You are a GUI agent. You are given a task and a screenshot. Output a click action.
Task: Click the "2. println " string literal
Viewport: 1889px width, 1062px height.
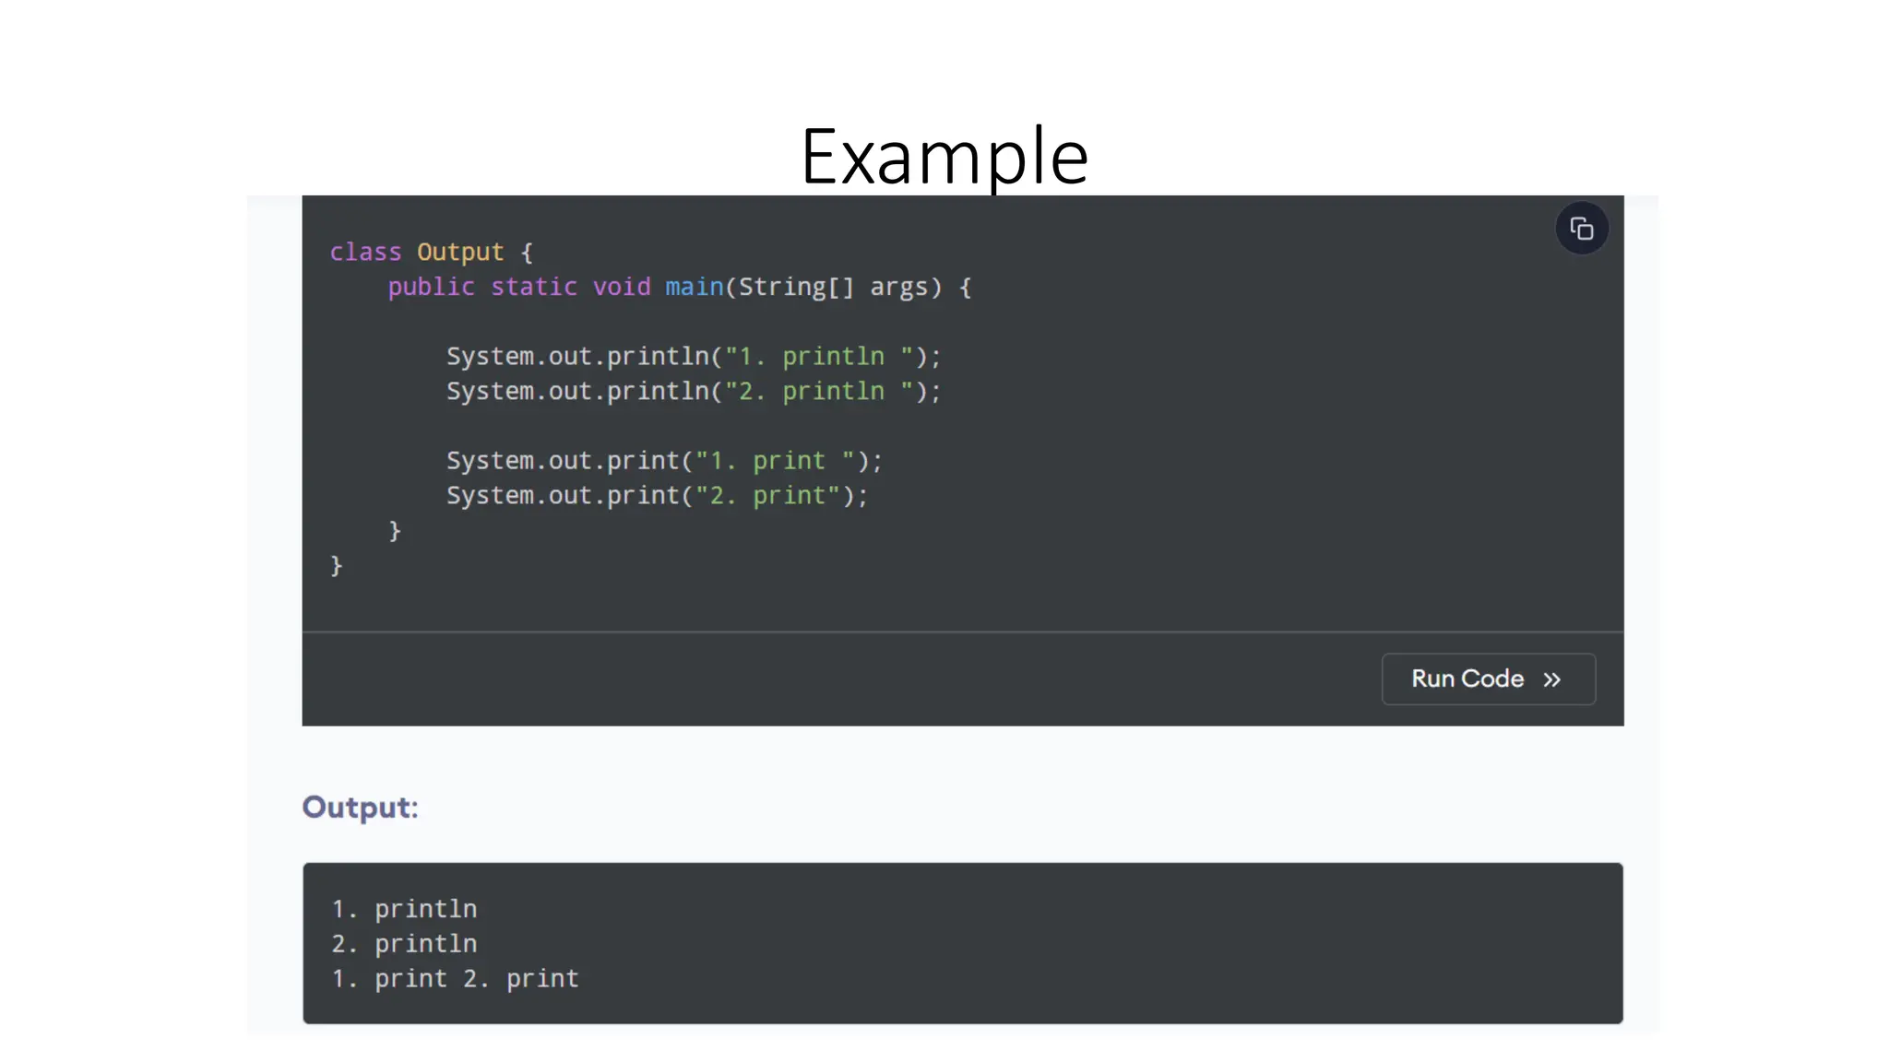pyautogui.click(x=818, y=391)
